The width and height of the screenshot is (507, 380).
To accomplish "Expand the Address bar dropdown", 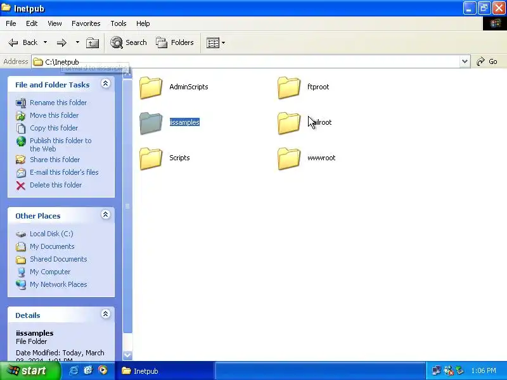I will [465, 61].
